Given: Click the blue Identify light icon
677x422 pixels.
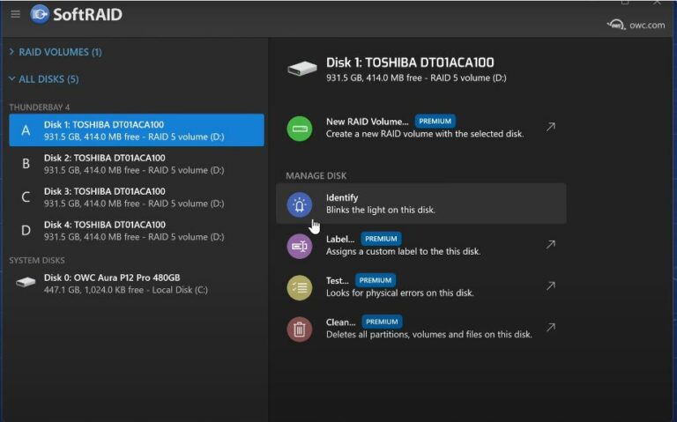Looking at the screenshot, I should 300,204.
